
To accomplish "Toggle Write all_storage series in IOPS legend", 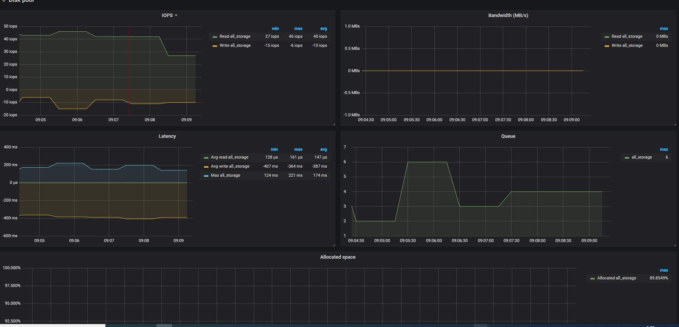I will click(x=235, y=46).
